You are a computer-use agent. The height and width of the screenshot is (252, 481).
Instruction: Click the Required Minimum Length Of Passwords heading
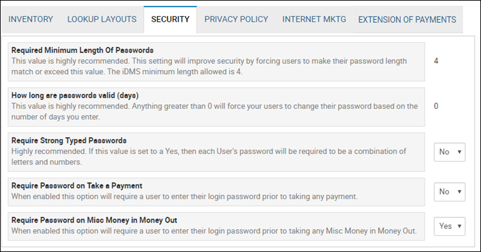click(x=83, y=51)
